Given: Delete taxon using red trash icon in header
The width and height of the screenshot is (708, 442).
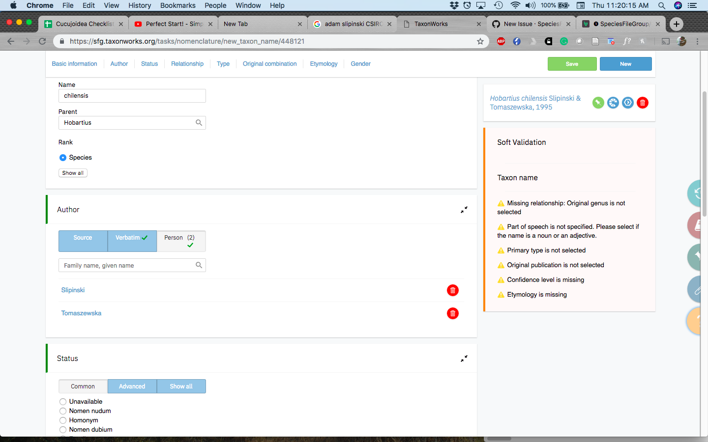Looking at the screenshot, I should 643,103.
